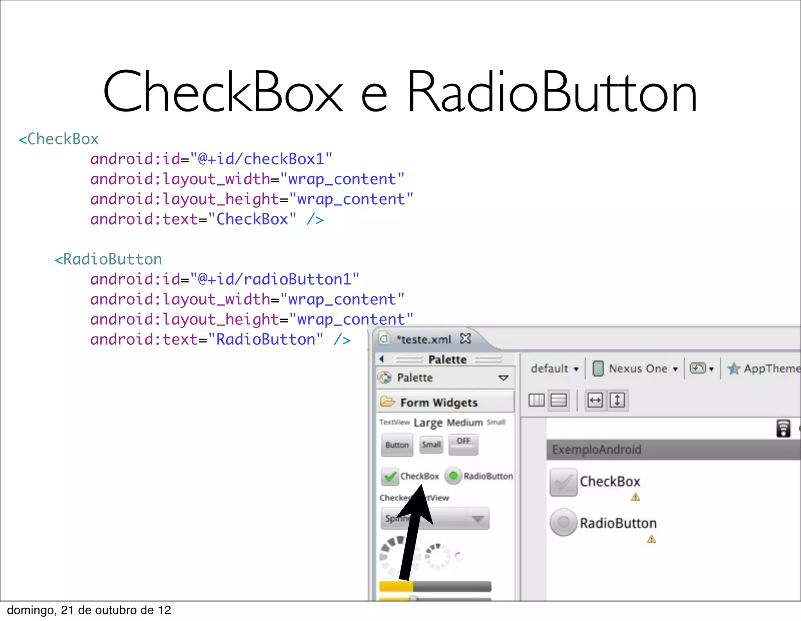The image size is (801, 621).
Task: Pick the TextView widget in palette
Action: (x=395, y=422)
